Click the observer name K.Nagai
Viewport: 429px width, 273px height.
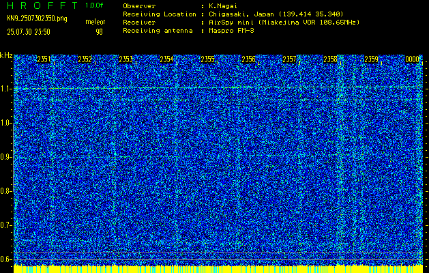click(x=223, y=5)
